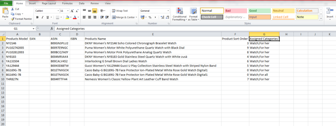Toggle italic formatting

pyautogui.click(x=42, y=17)
